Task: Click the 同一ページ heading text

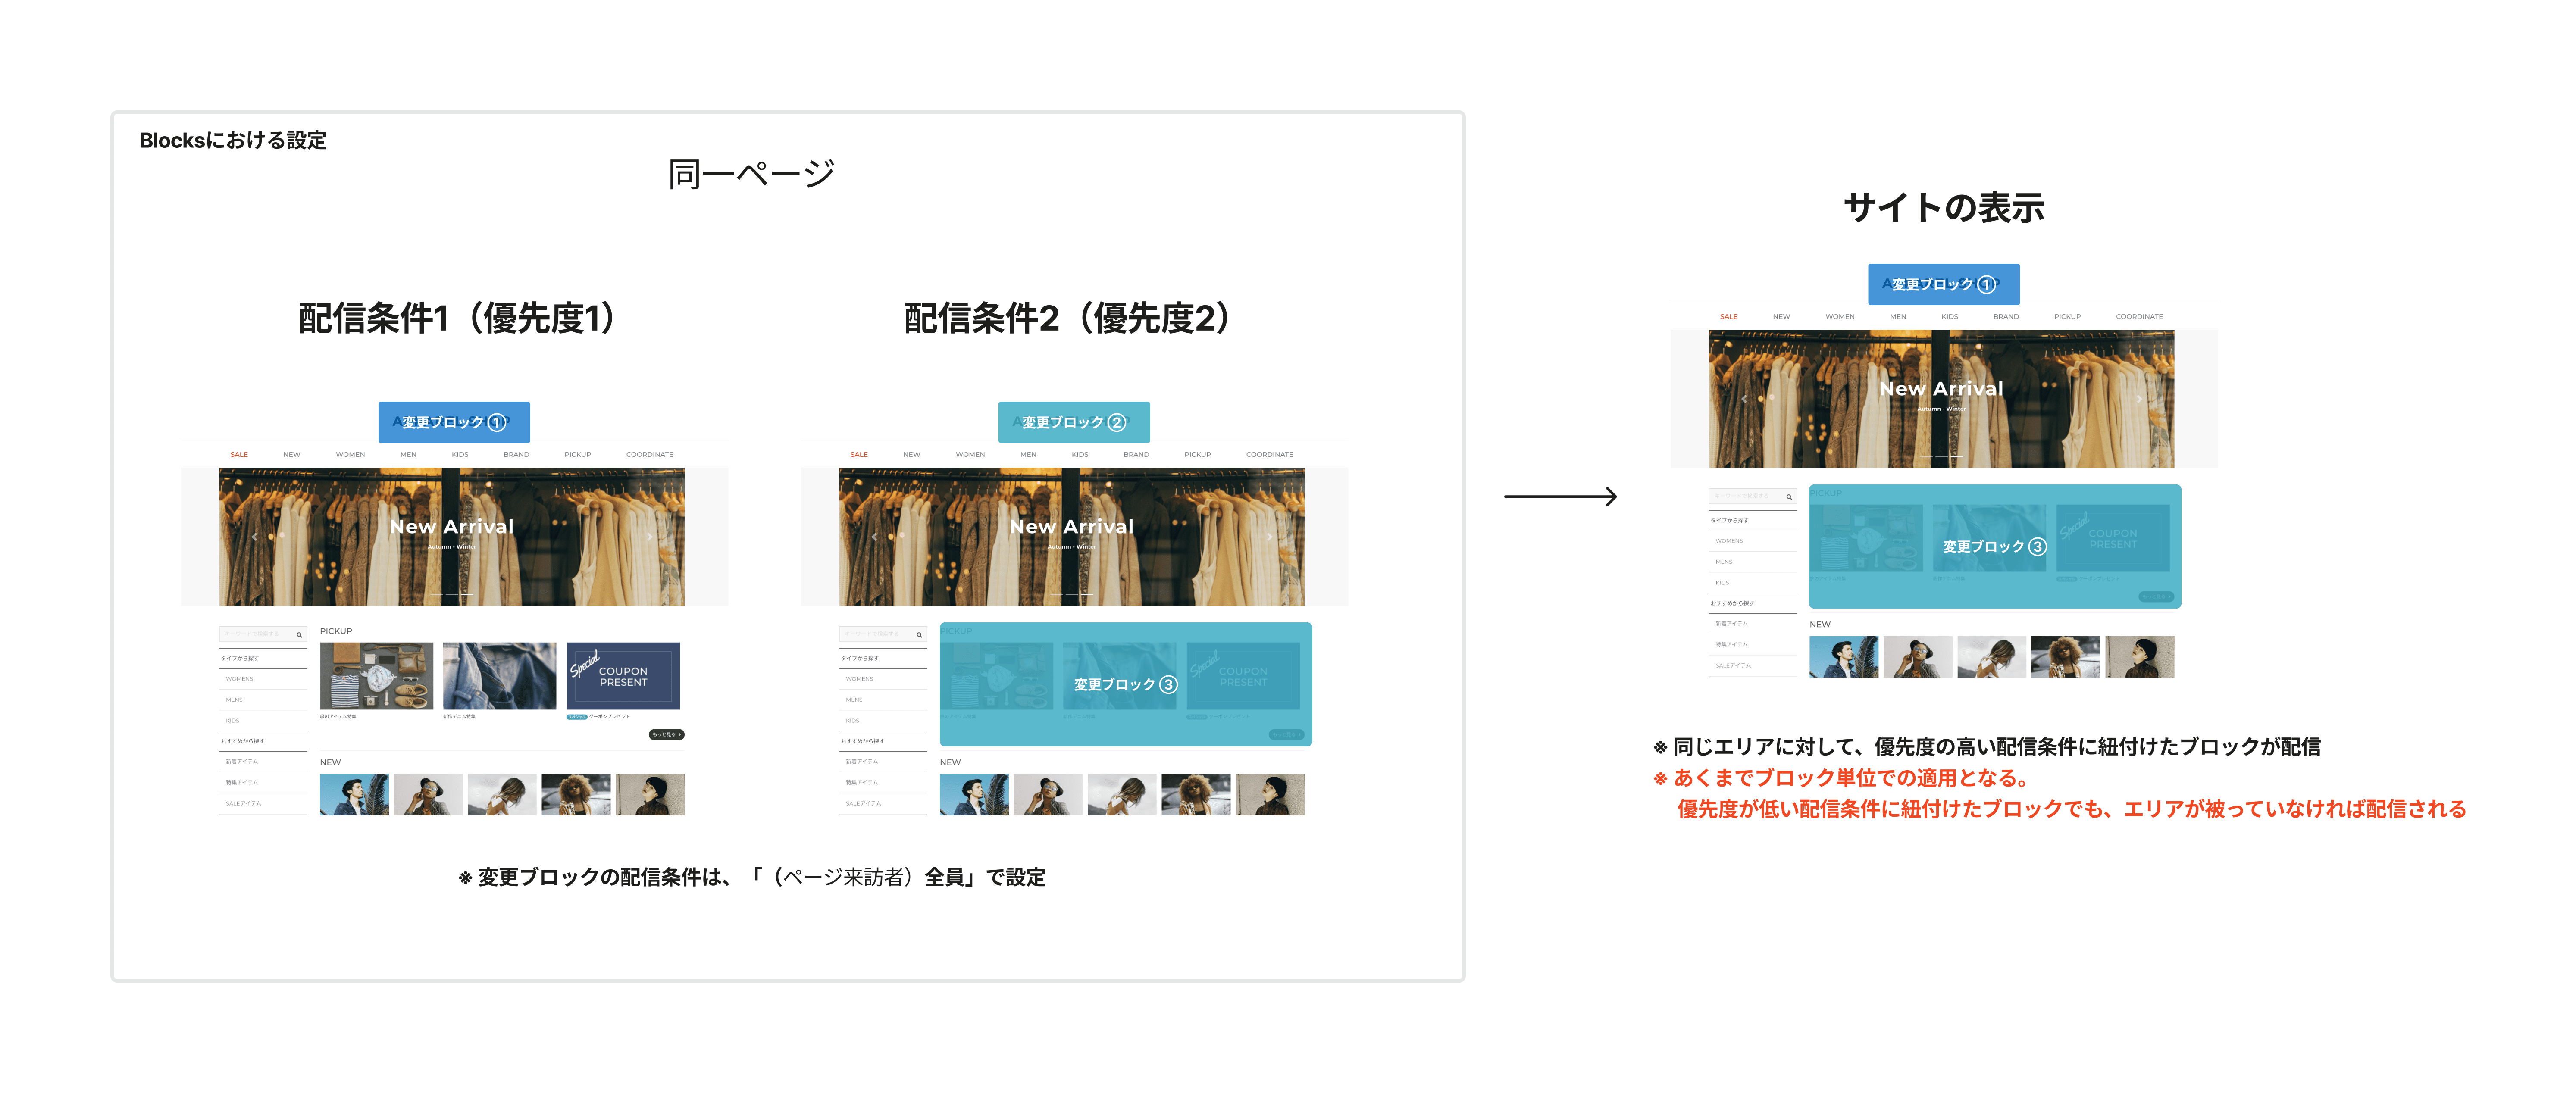Action: pyautogui.click(x=751, y=174)
